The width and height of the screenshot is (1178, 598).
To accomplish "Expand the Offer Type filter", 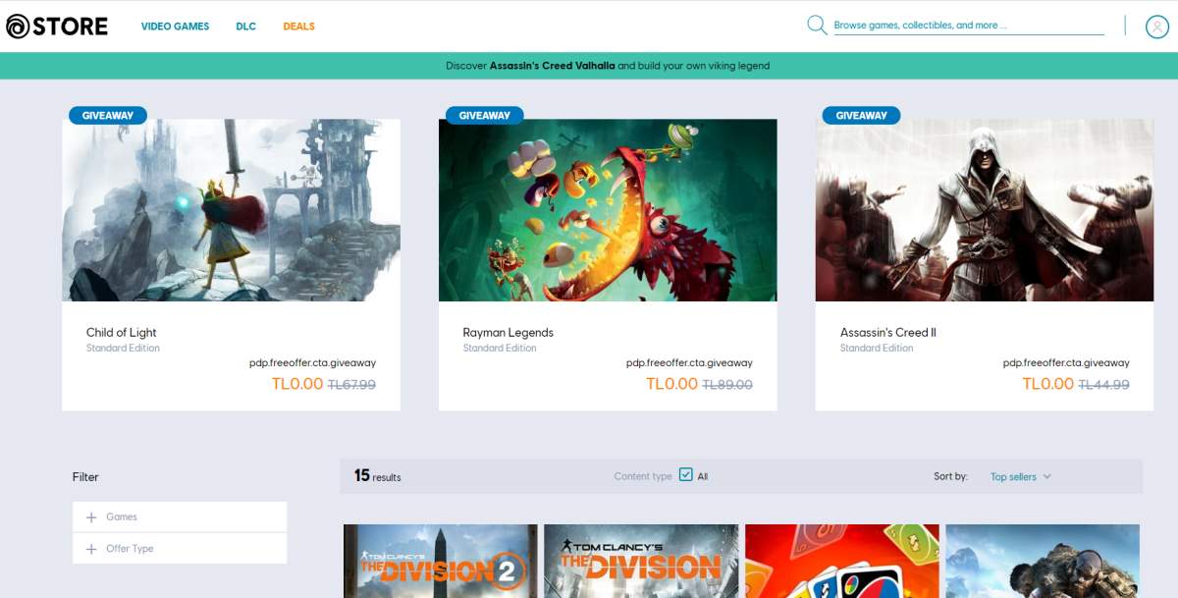I will click(x=180, y=549).
